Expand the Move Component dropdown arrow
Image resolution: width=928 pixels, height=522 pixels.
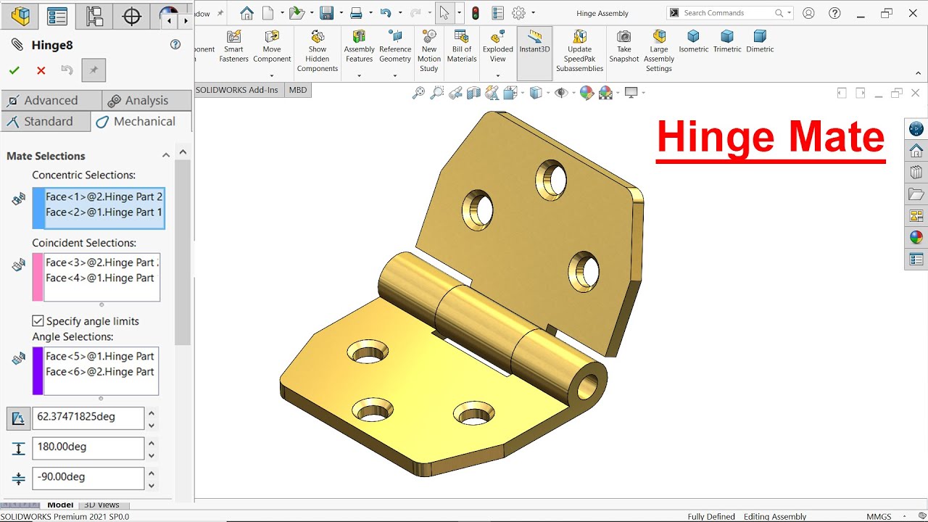[272, 76]
